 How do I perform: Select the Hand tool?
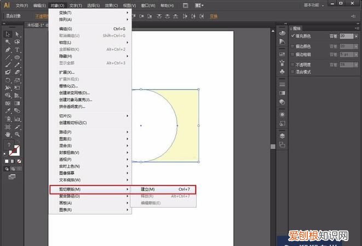click(x=8, y=134)
